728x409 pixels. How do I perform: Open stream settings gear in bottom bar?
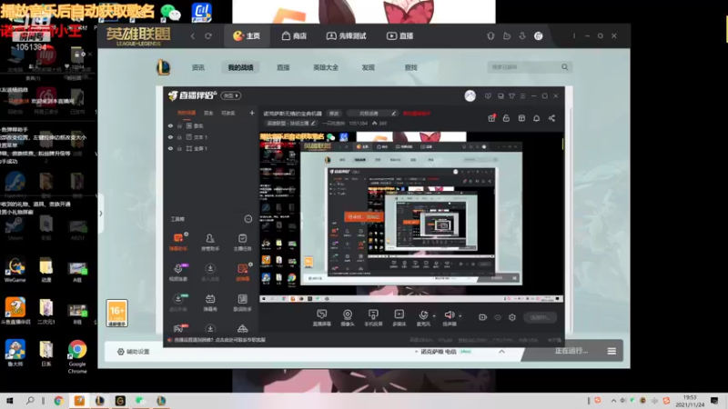512,317
